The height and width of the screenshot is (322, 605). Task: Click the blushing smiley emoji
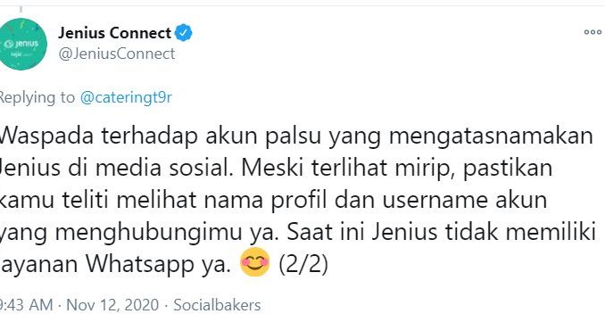pos(254,262)
